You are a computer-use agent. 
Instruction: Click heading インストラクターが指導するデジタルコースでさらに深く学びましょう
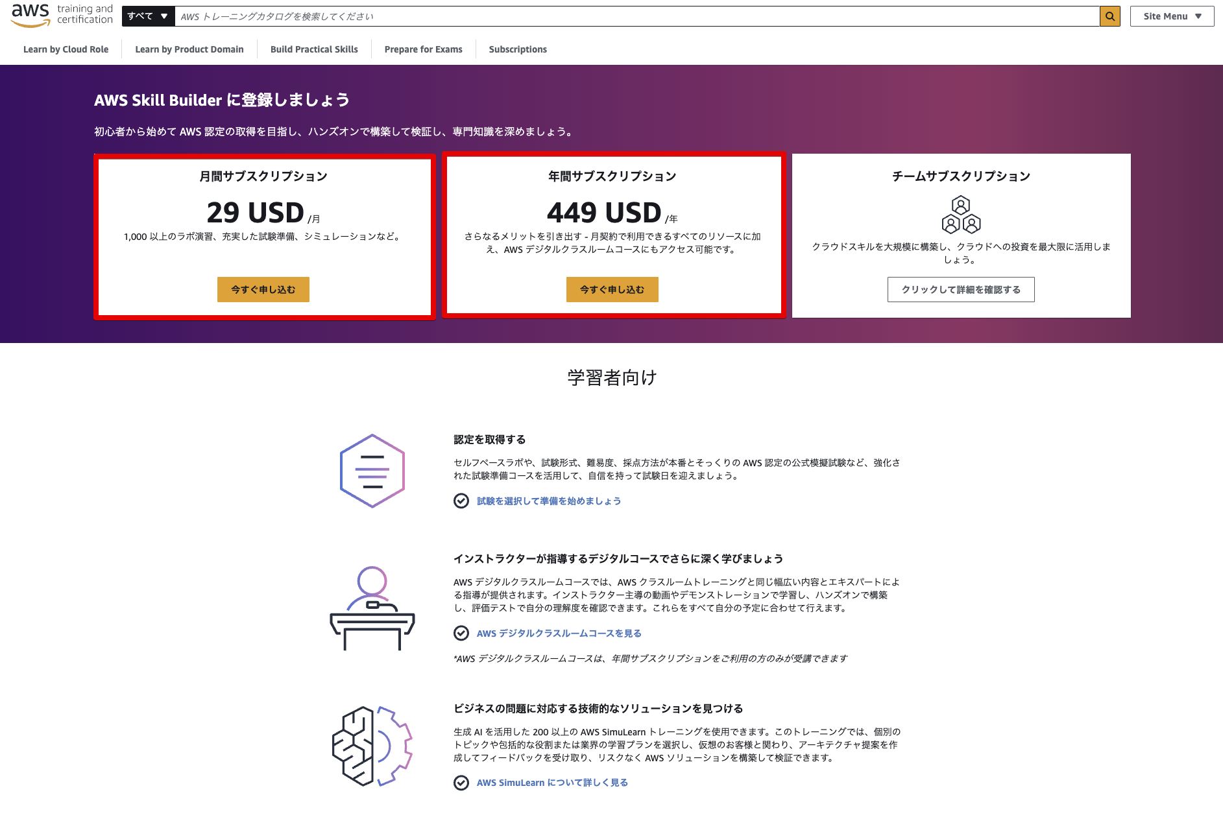coord(618,558)
